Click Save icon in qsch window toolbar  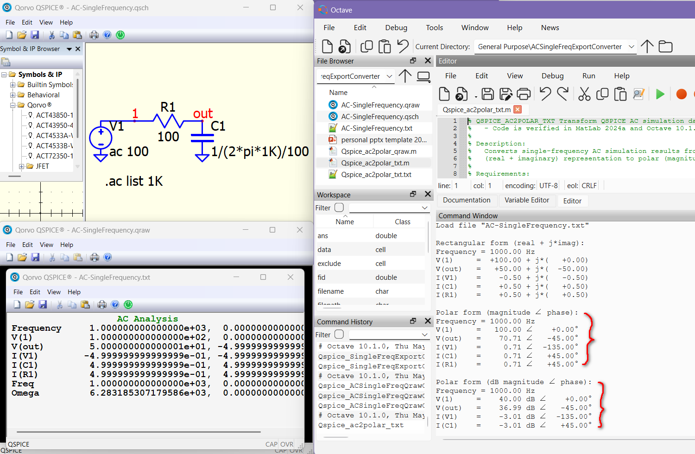[x=35, y=35]
